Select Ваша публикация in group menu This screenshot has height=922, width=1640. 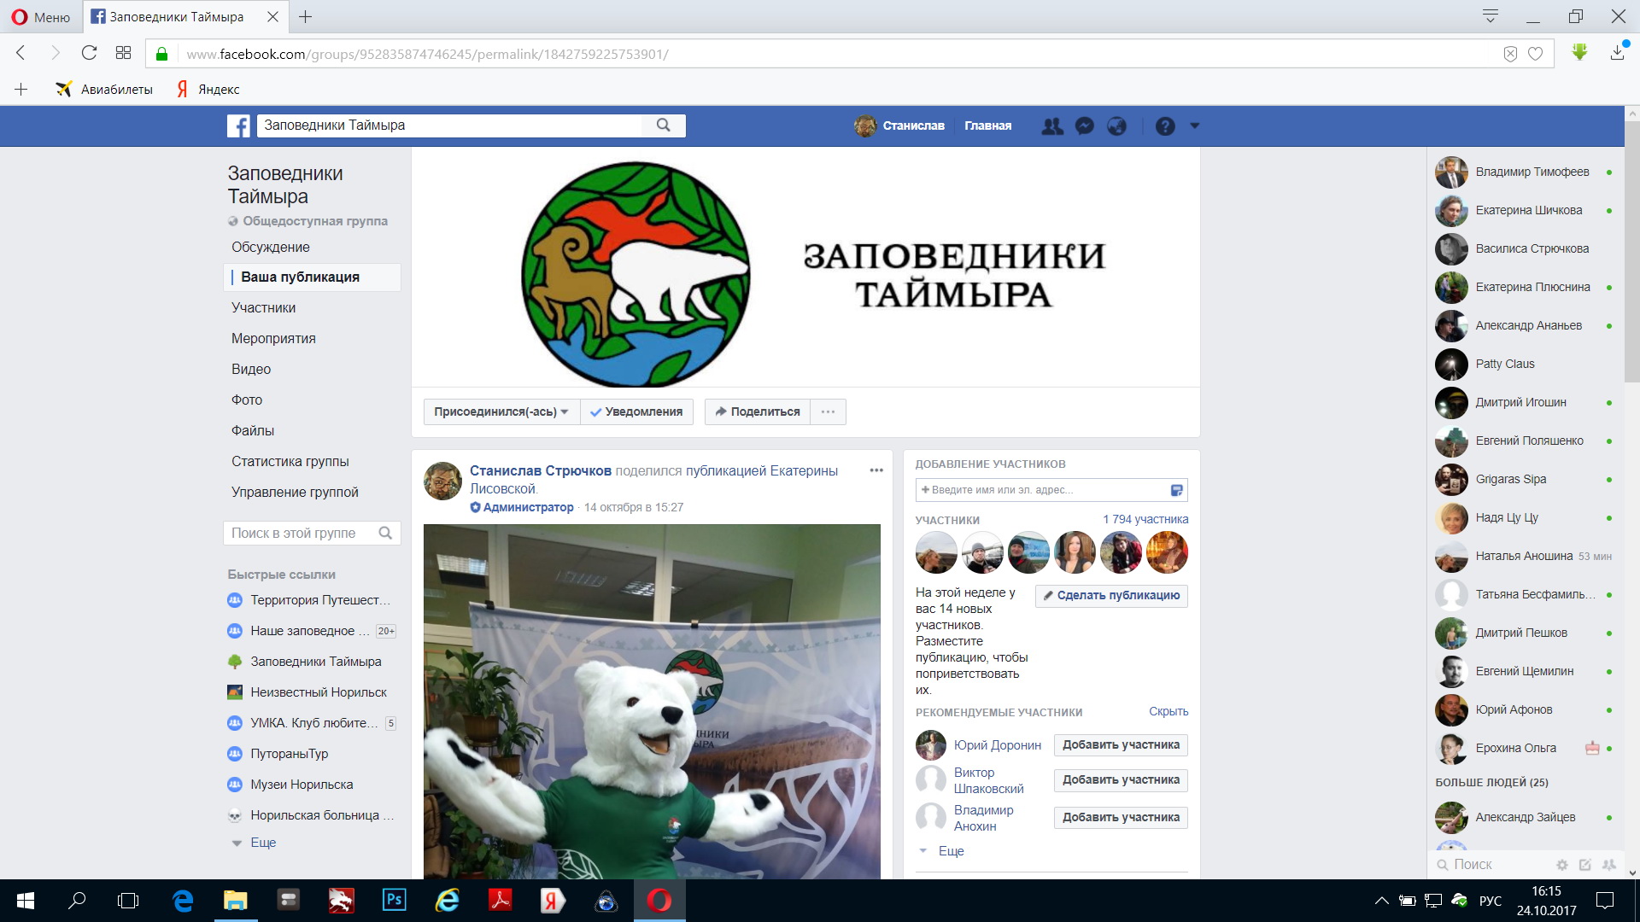(x=312, y=277)
